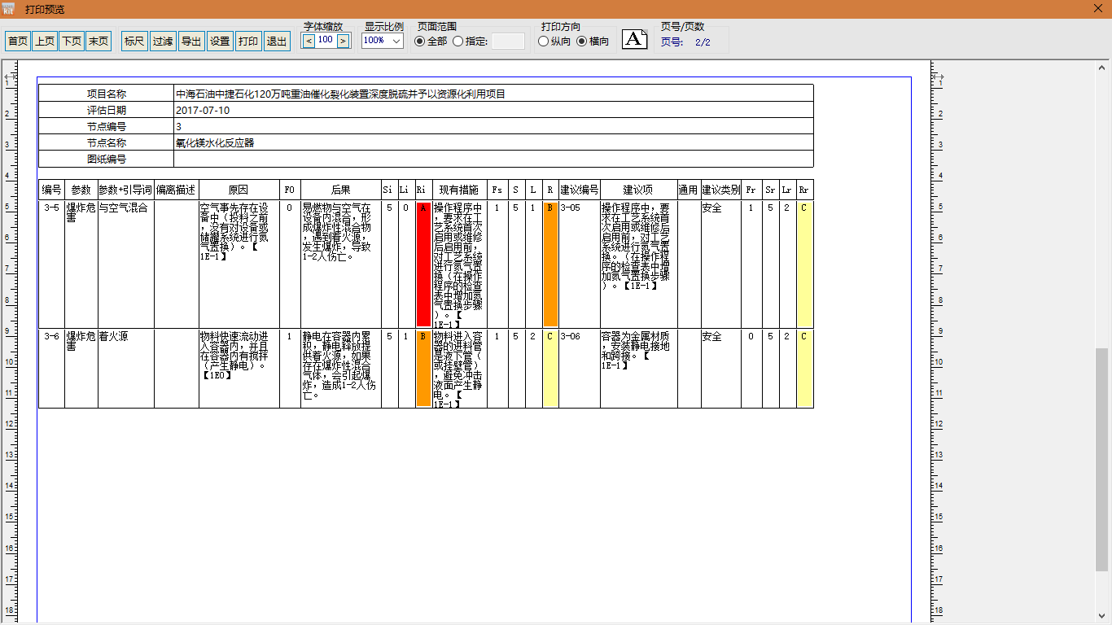Click the date value 2017-07-10
The image size is (1112, 625).
(x=203, y=110)
